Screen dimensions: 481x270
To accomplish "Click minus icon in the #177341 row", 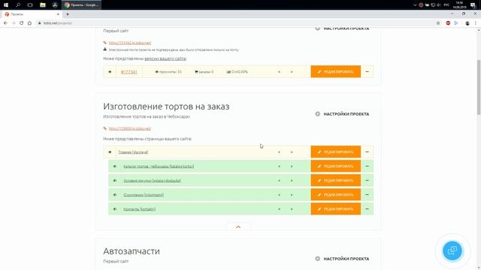I will pyautogui.click(x=368, y=72).
